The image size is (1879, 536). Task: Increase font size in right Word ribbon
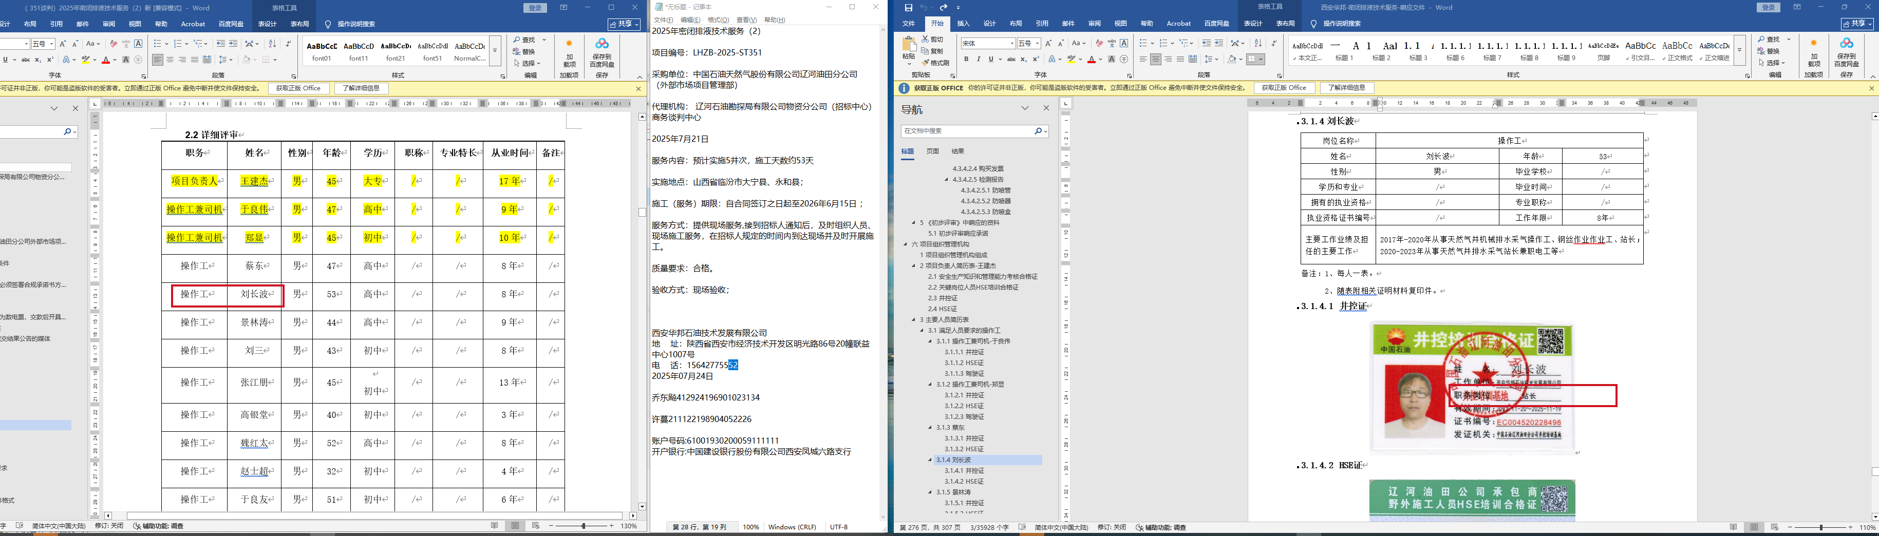[1048, 44]
